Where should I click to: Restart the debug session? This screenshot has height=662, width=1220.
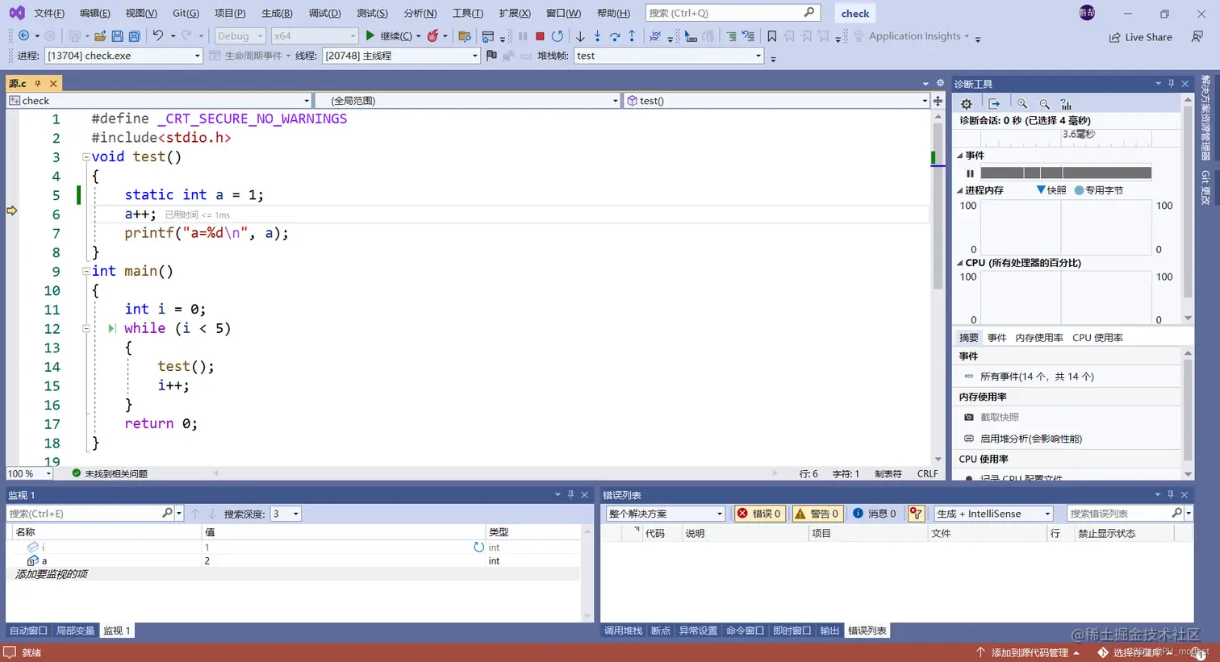(557, 35)
